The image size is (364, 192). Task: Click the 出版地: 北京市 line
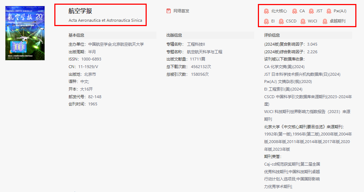point(82,74)
